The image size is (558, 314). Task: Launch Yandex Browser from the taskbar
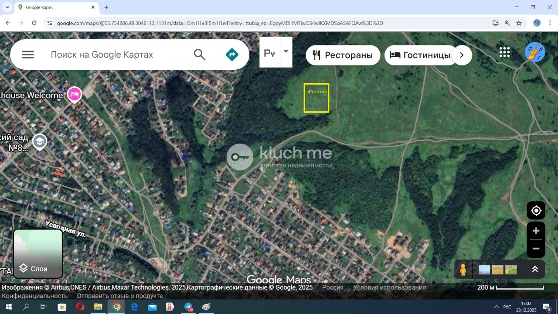pyautogui.click(x=170, y=307)
